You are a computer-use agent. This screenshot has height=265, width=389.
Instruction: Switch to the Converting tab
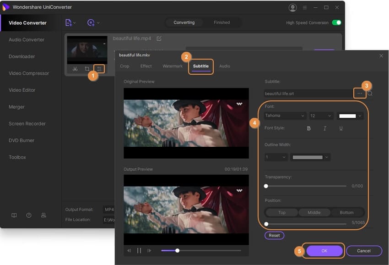[184, 22]
